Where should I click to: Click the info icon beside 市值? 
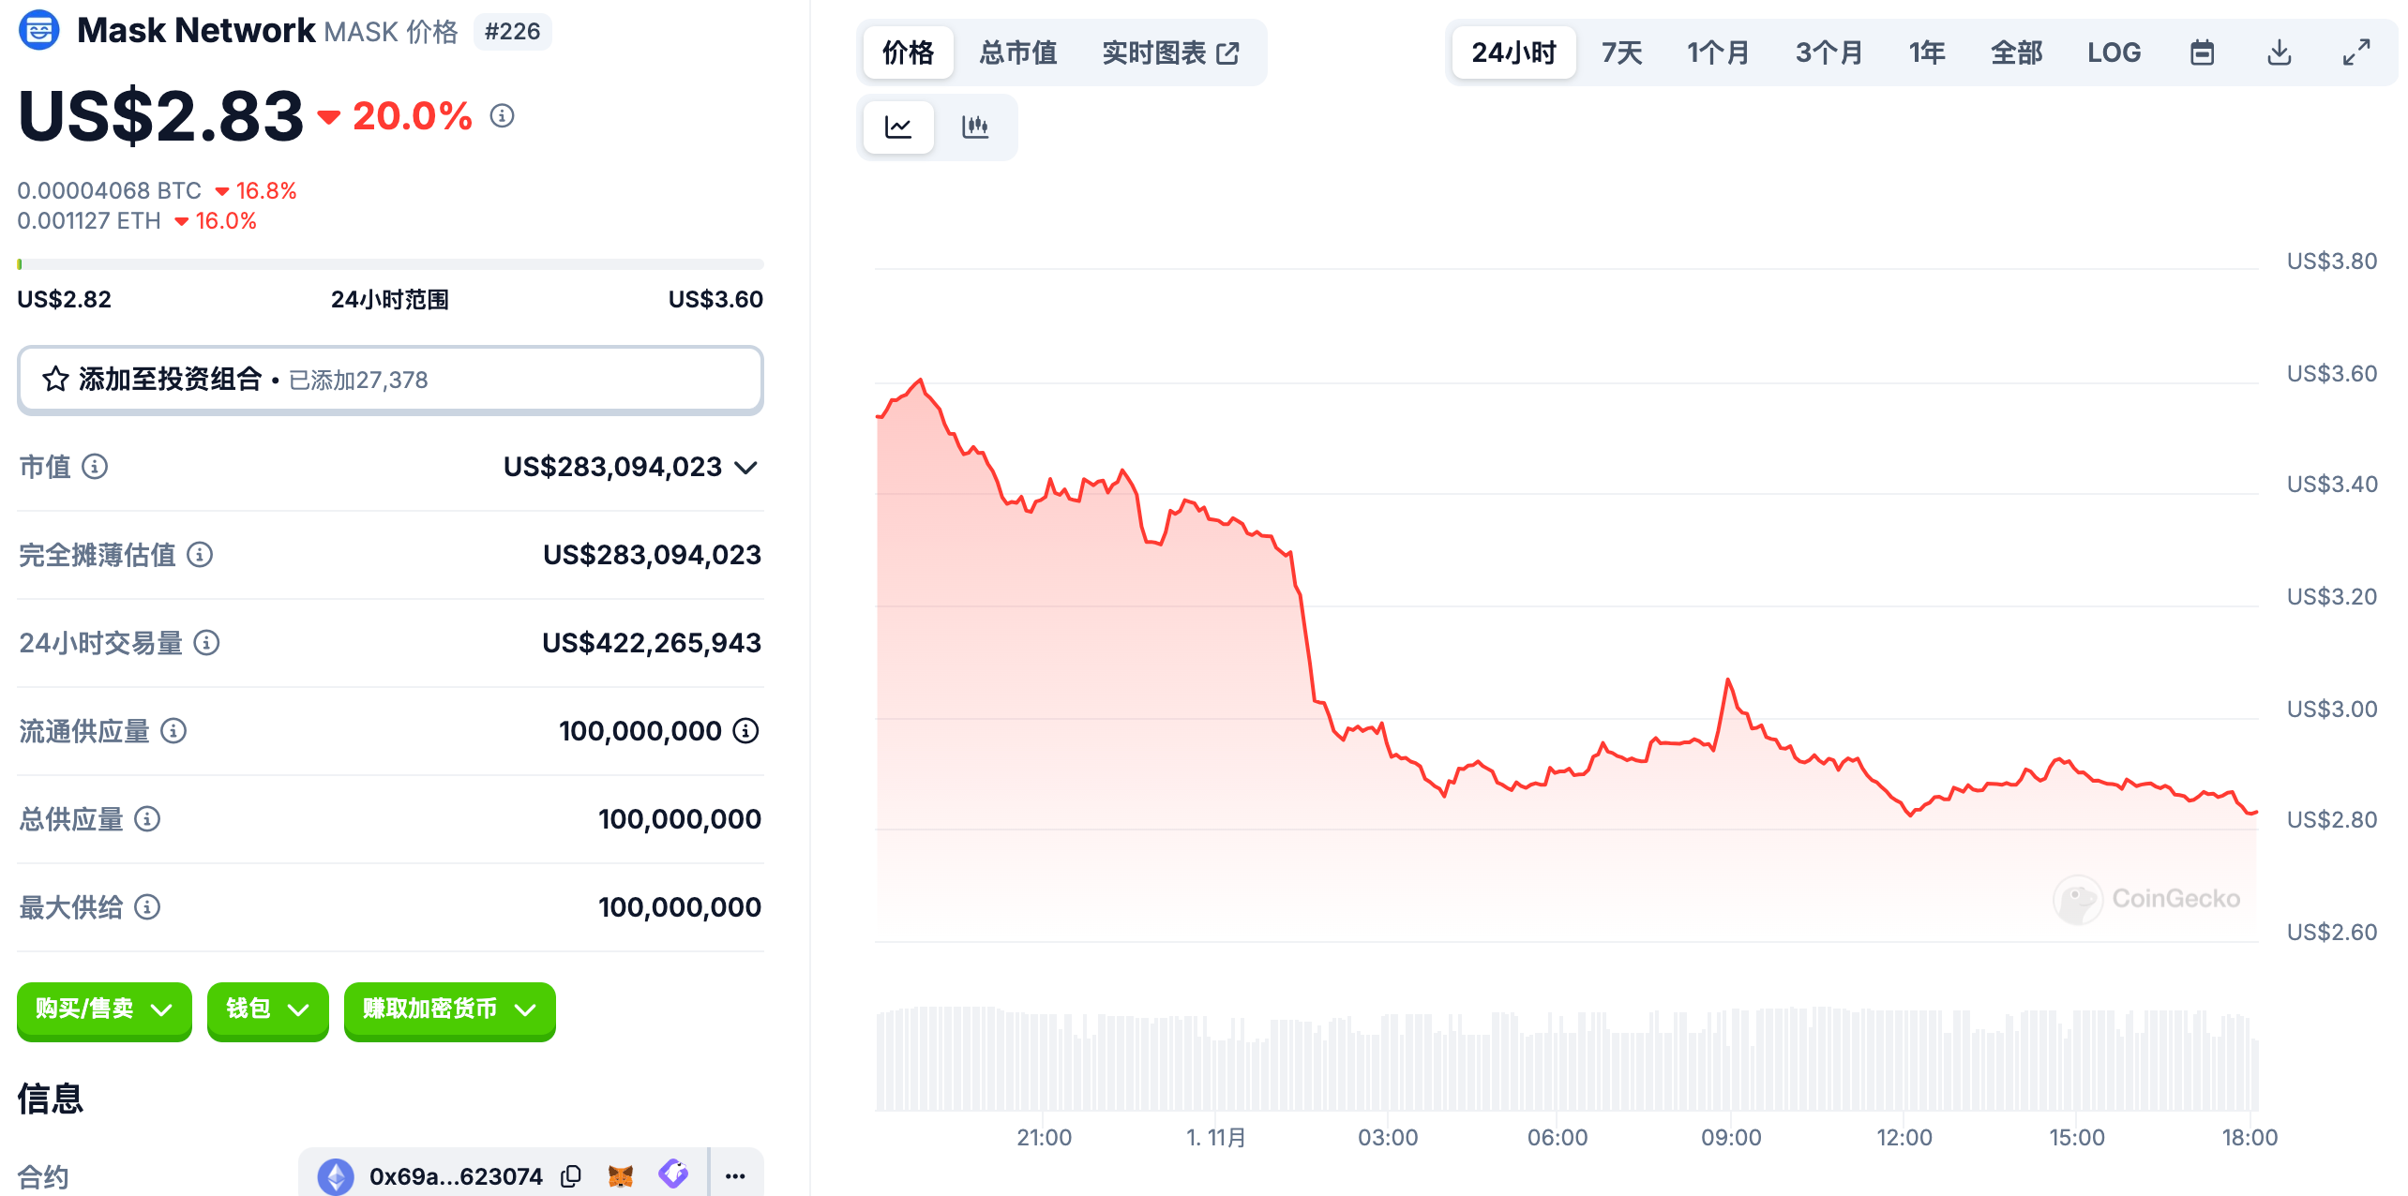coord(95,466)
